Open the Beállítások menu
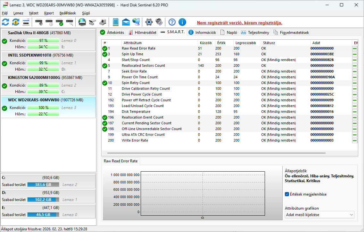 point(68,13)
